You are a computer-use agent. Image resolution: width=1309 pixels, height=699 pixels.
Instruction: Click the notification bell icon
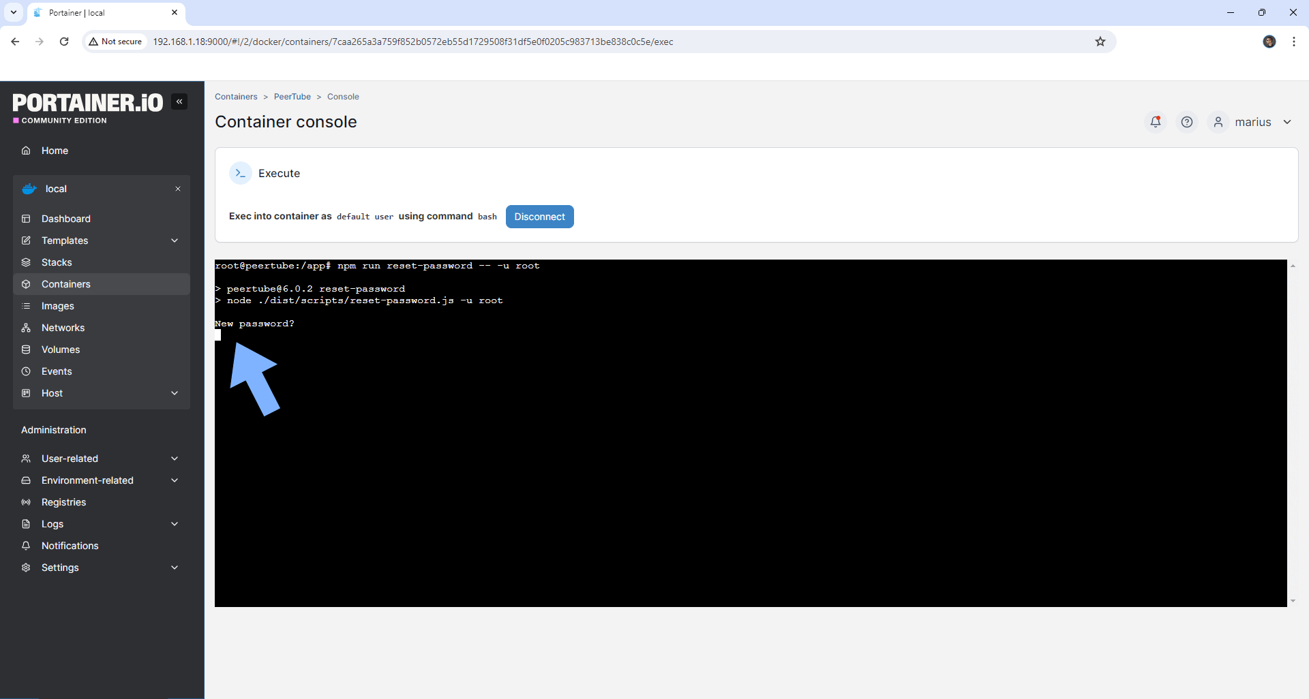1155,122
